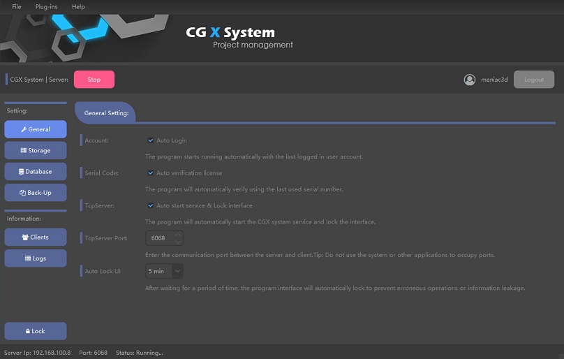This screenshot has height=359, width=564.
Task: Open the Auto Lock UI dropdown
Action: 164,271
